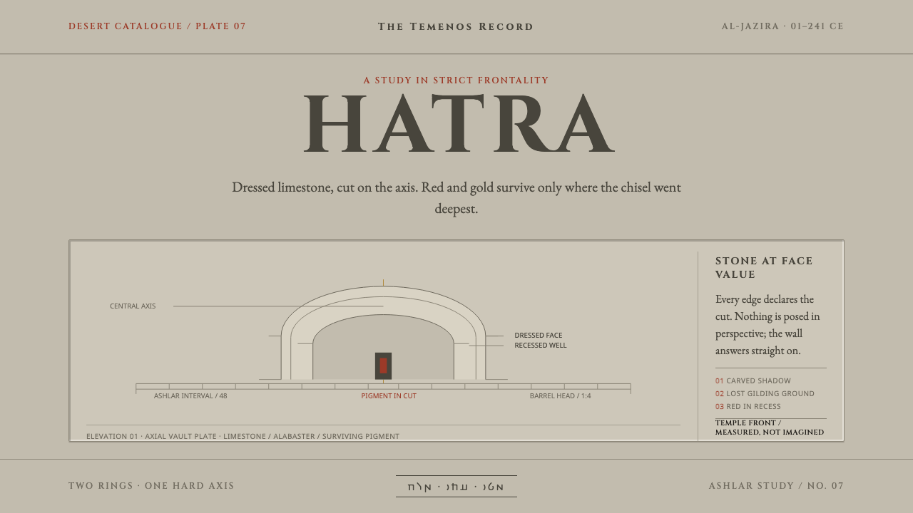Image resolution: width=913 pixels, height=513 pixels.
Task: Click the large HATRA heading
Action: tap(459, 124)
